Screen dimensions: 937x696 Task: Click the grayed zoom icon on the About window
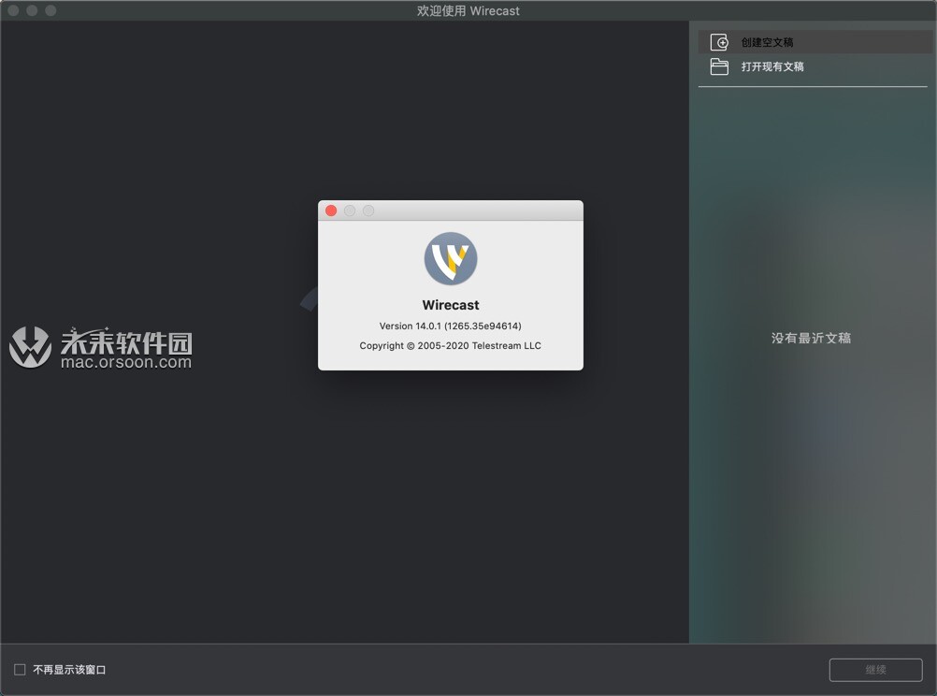tap(368, 210)
